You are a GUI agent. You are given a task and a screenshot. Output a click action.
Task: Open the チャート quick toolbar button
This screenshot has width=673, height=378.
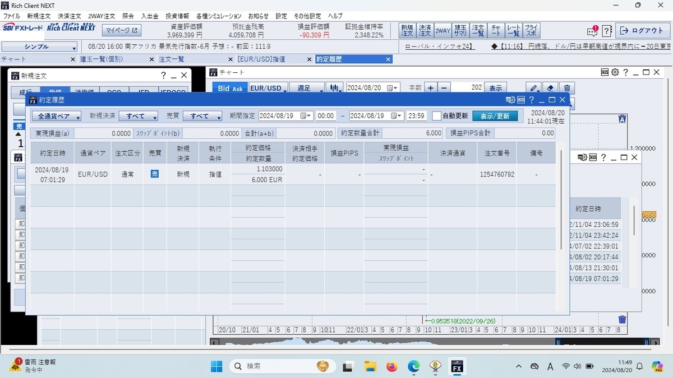496,30
